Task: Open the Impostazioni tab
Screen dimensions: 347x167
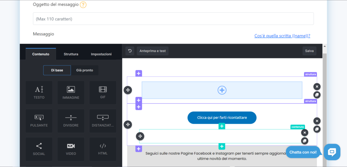Action: tap(101, 54)
